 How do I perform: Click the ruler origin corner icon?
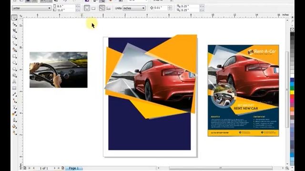[21, 16]
